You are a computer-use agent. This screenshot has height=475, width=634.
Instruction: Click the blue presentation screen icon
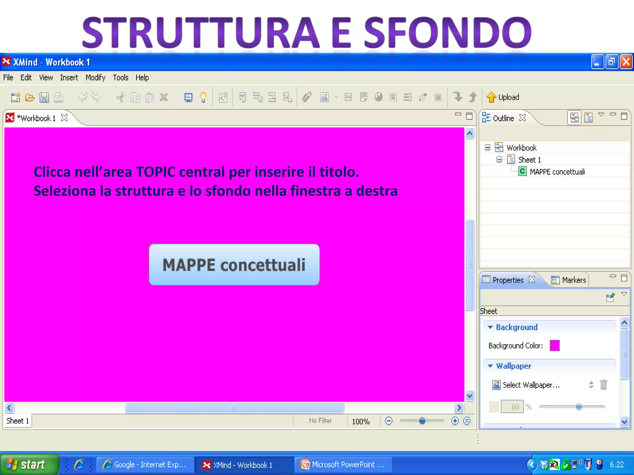click(188, 97)
